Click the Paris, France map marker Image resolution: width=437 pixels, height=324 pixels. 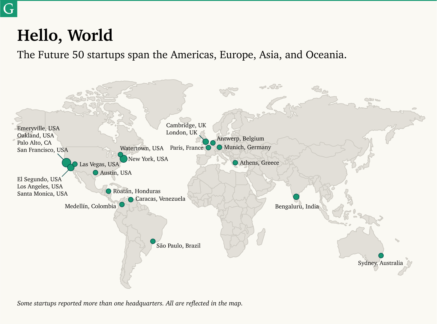click(x=208, y=148)
